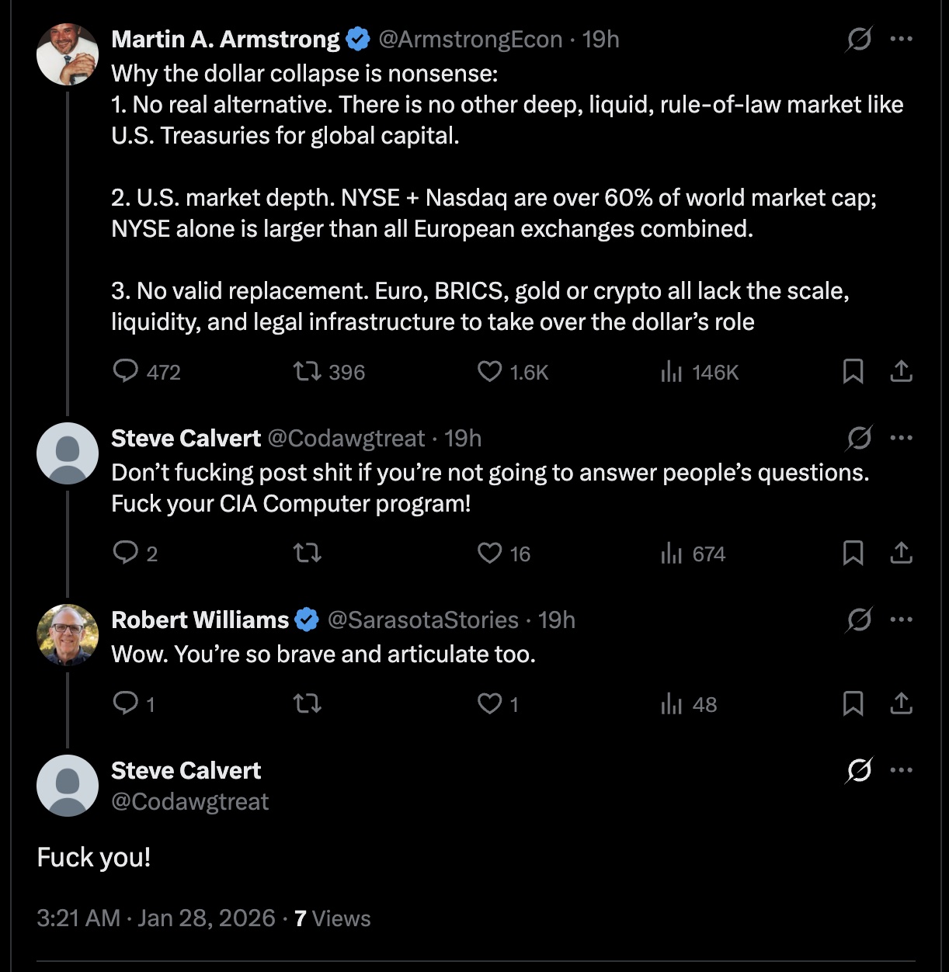Open @SarasotaStories profile handle
Screen dimensions: 949x972
(422, 620)
